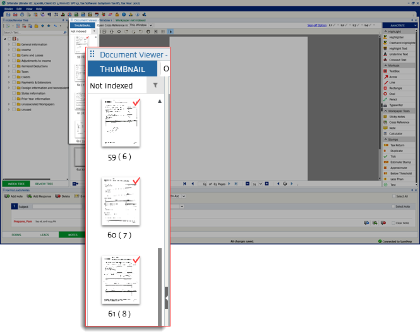Click the search magnifier in Index Tree
Viewport: 420px width, 336px height.
tap(65, 32)
